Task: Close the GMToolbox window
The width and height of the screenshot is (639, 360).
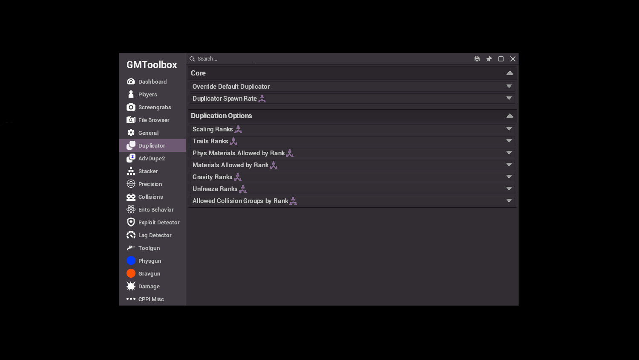Action: (513, 59)
